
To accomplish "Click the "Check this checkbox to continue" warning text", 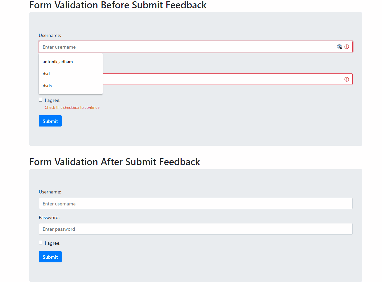I will click(x=72, y=108).
